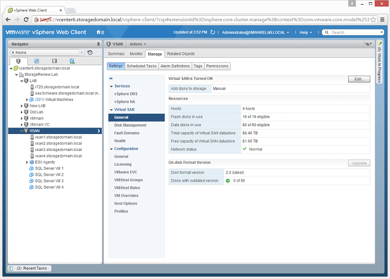Viewport: 390px width, 279px height.
Task: Switch to Hosts and Clusters view
Action: (x=18, y=61)
